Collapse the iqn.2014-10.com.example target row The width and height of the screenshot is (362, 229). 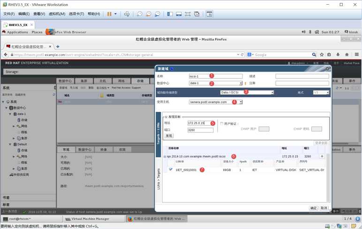pyautogui.click(x=165, y=157)
